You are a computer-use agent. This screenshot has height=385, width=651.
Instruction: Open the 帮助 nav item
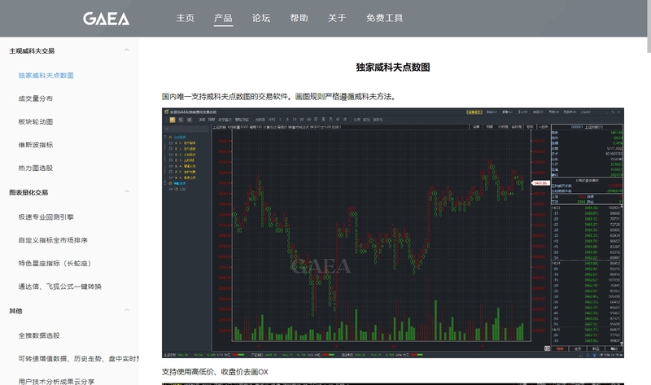(x=299, y=18)
